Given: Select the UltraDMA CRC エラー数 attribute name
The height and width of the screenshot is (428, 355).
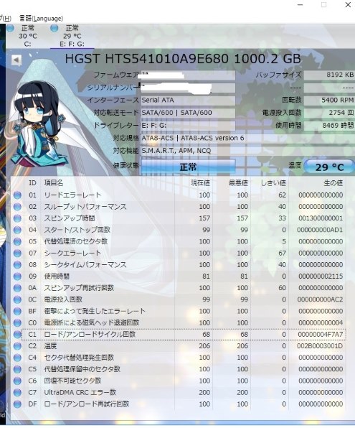Looking at the screenshot, I should (80, 392).
